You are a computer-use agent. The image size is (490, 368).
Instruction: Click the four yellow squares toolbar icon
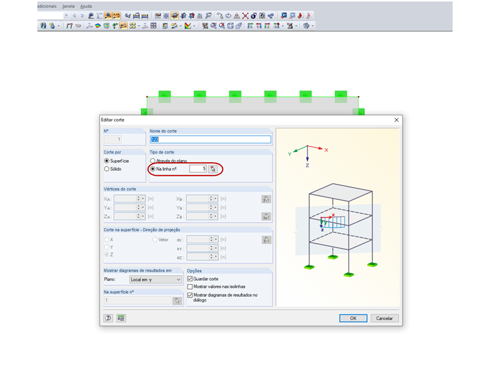coord(133,26)
